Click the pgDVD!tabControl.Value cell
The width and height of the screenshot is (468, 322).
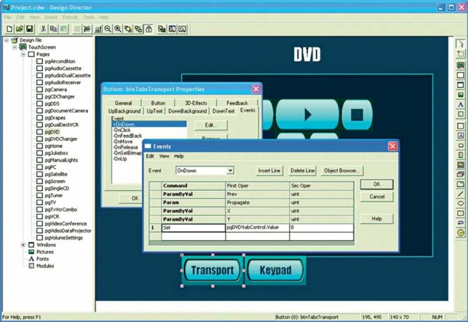tap(257, 228)
